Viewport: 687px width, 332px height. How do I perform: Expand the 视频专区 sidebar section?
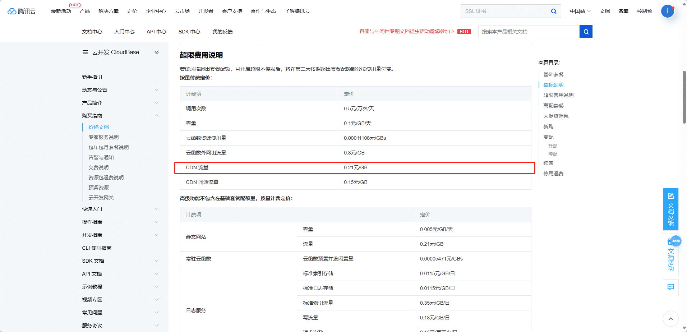coord(157,300)
